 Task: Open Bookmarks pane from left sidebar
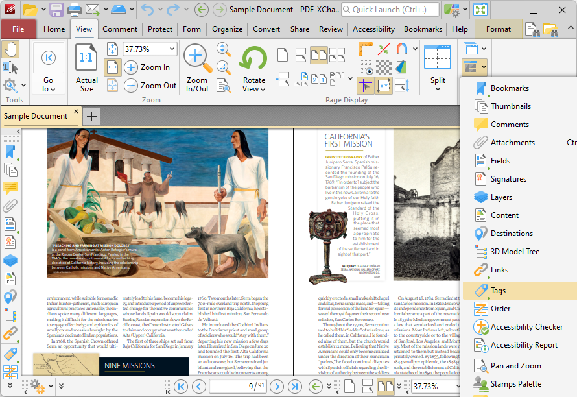(10, 152)
